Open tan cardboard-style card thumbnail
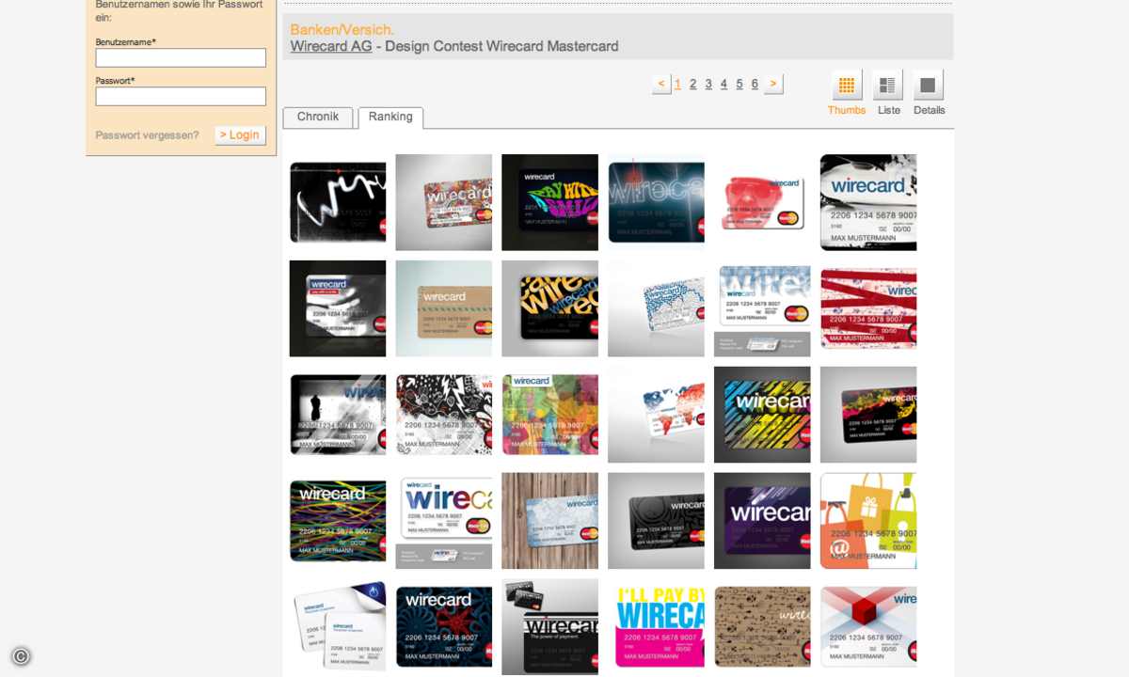Image resolution: width=1129 pixels, height=677 pixels. 444,308
